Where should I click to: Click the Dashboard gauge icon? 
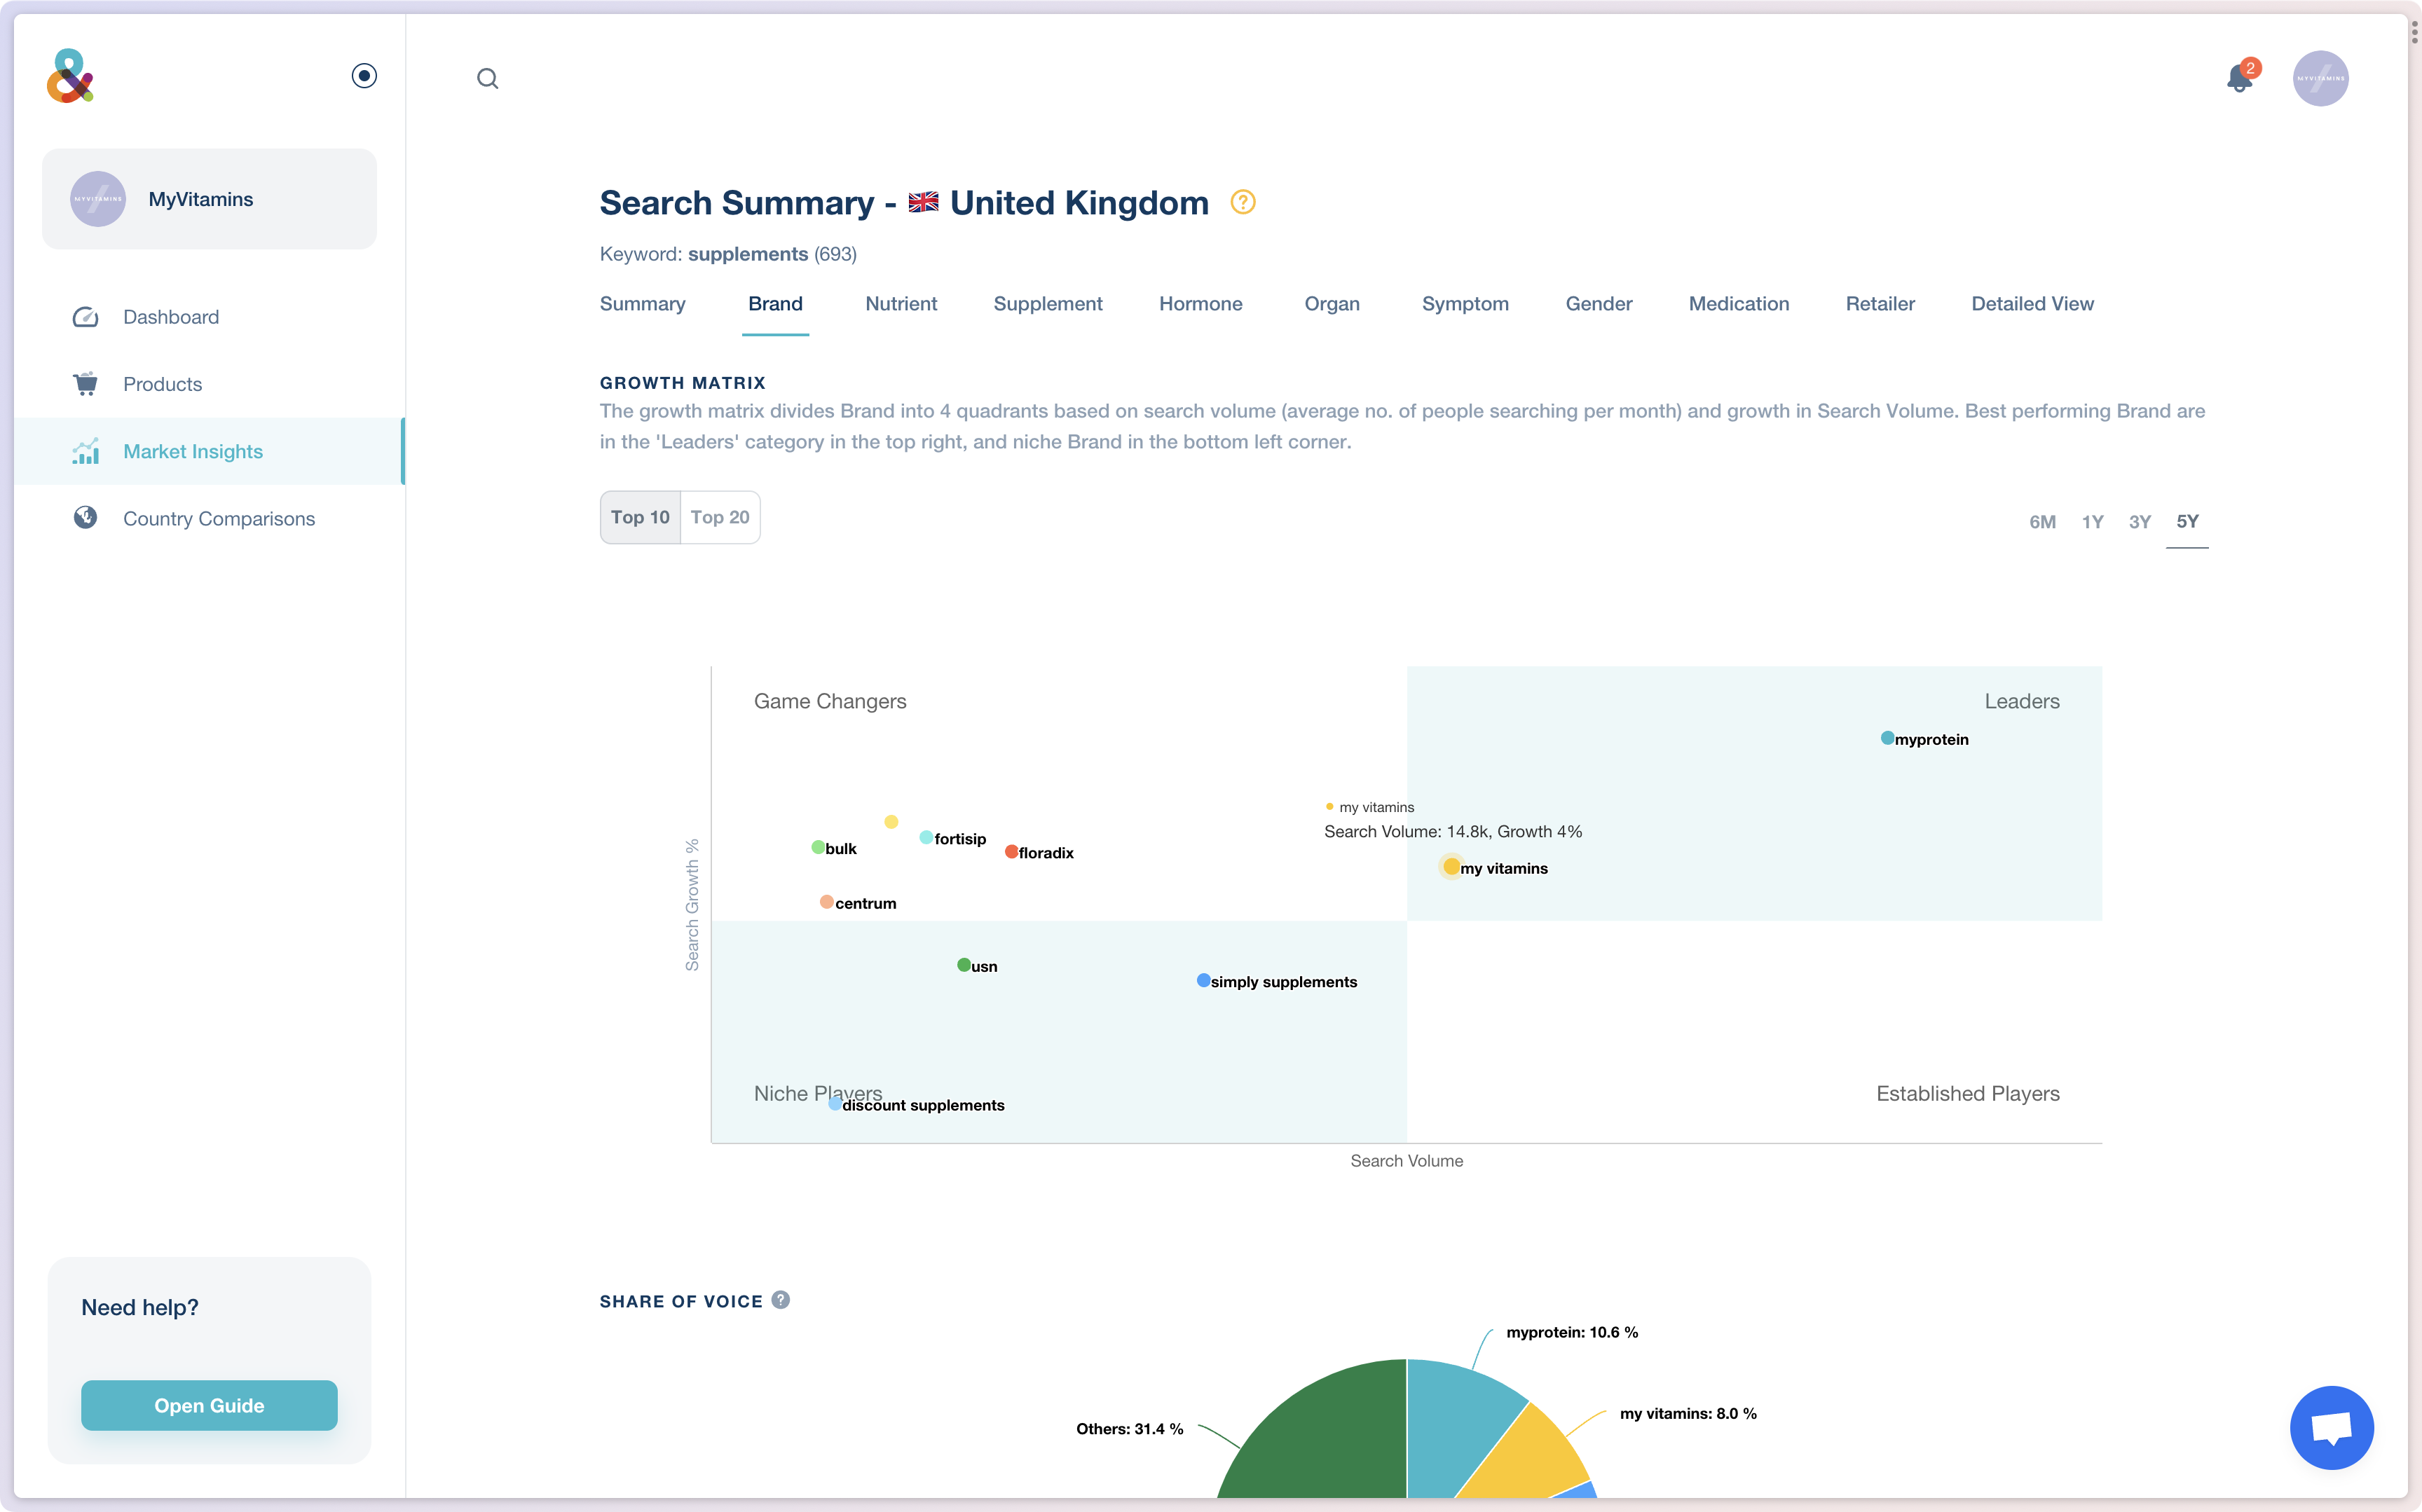pos(86,317)
